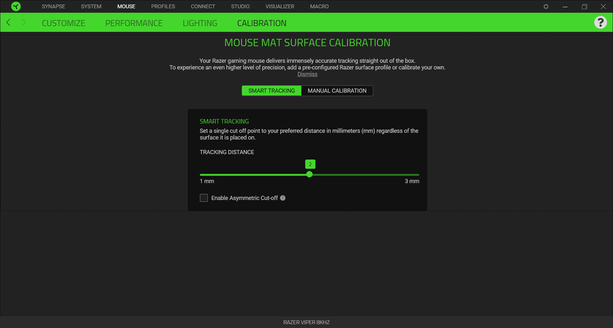This screenshot has width=613, height=328.
Task: Show Asymmetric Cut-off info tooltip icon
Action: 282,198
